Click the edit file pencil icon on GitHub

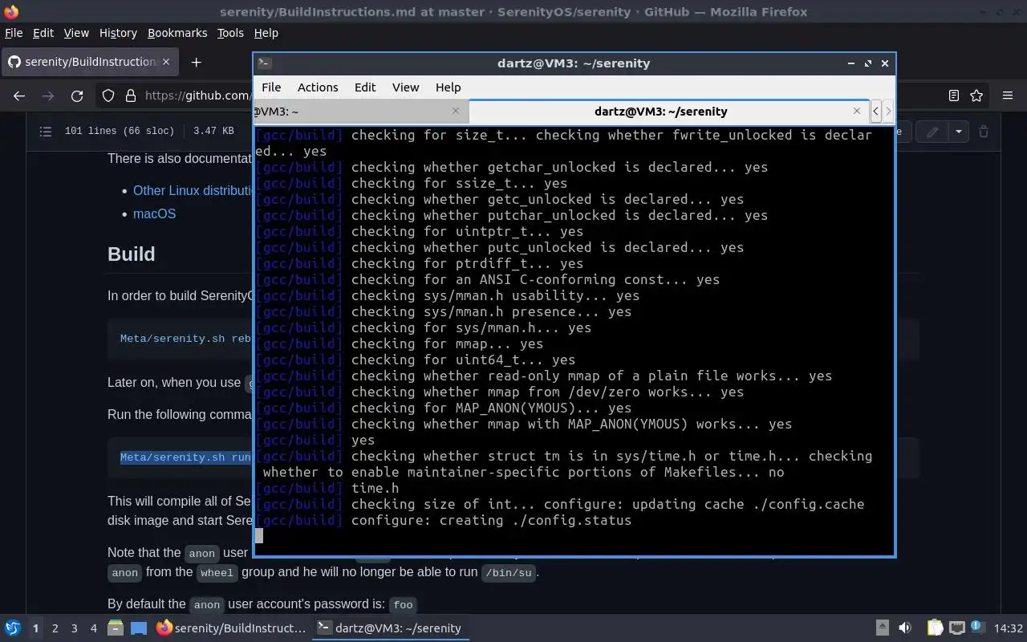[x=932, y=132]
